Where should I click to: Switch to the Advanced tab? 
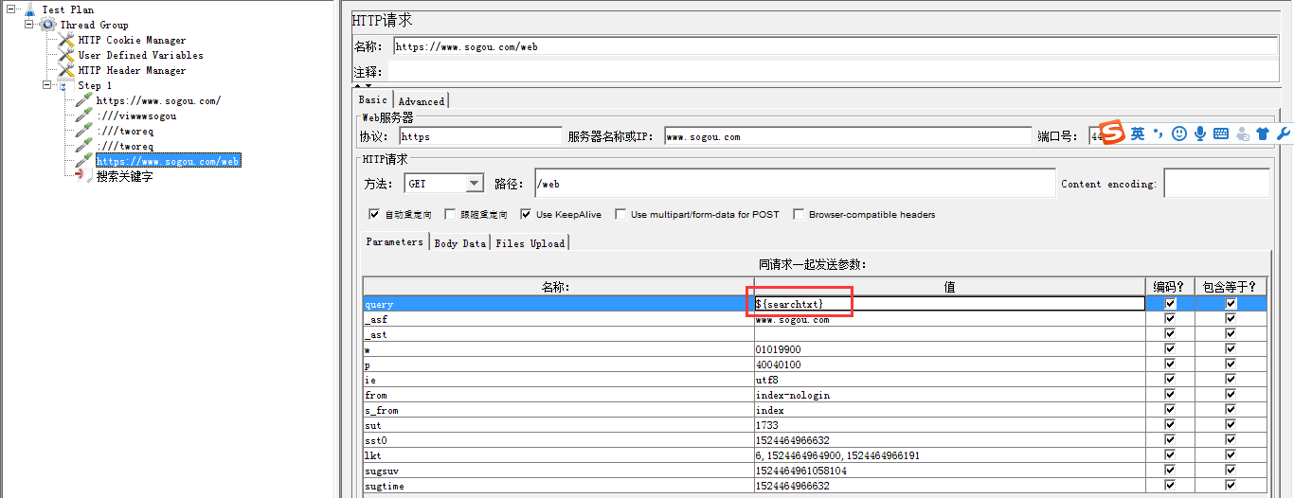click(421, 101)
